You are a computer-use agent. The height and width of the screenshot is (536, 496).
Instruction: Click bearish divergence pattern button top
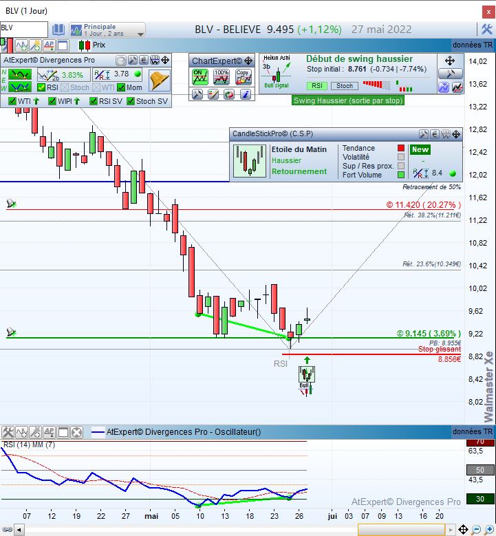pyautogui.click(x=20, y=74)
